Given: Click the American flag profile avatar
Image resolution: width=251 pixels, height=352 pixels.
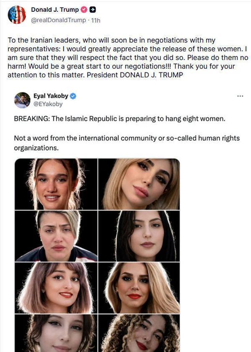Looking at the screenshot, I should point(17,15).
